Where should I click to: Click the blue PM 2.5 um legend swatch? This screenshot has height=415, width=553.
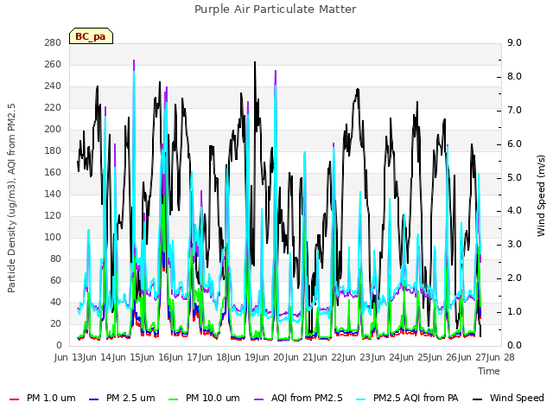click(94, 399)
